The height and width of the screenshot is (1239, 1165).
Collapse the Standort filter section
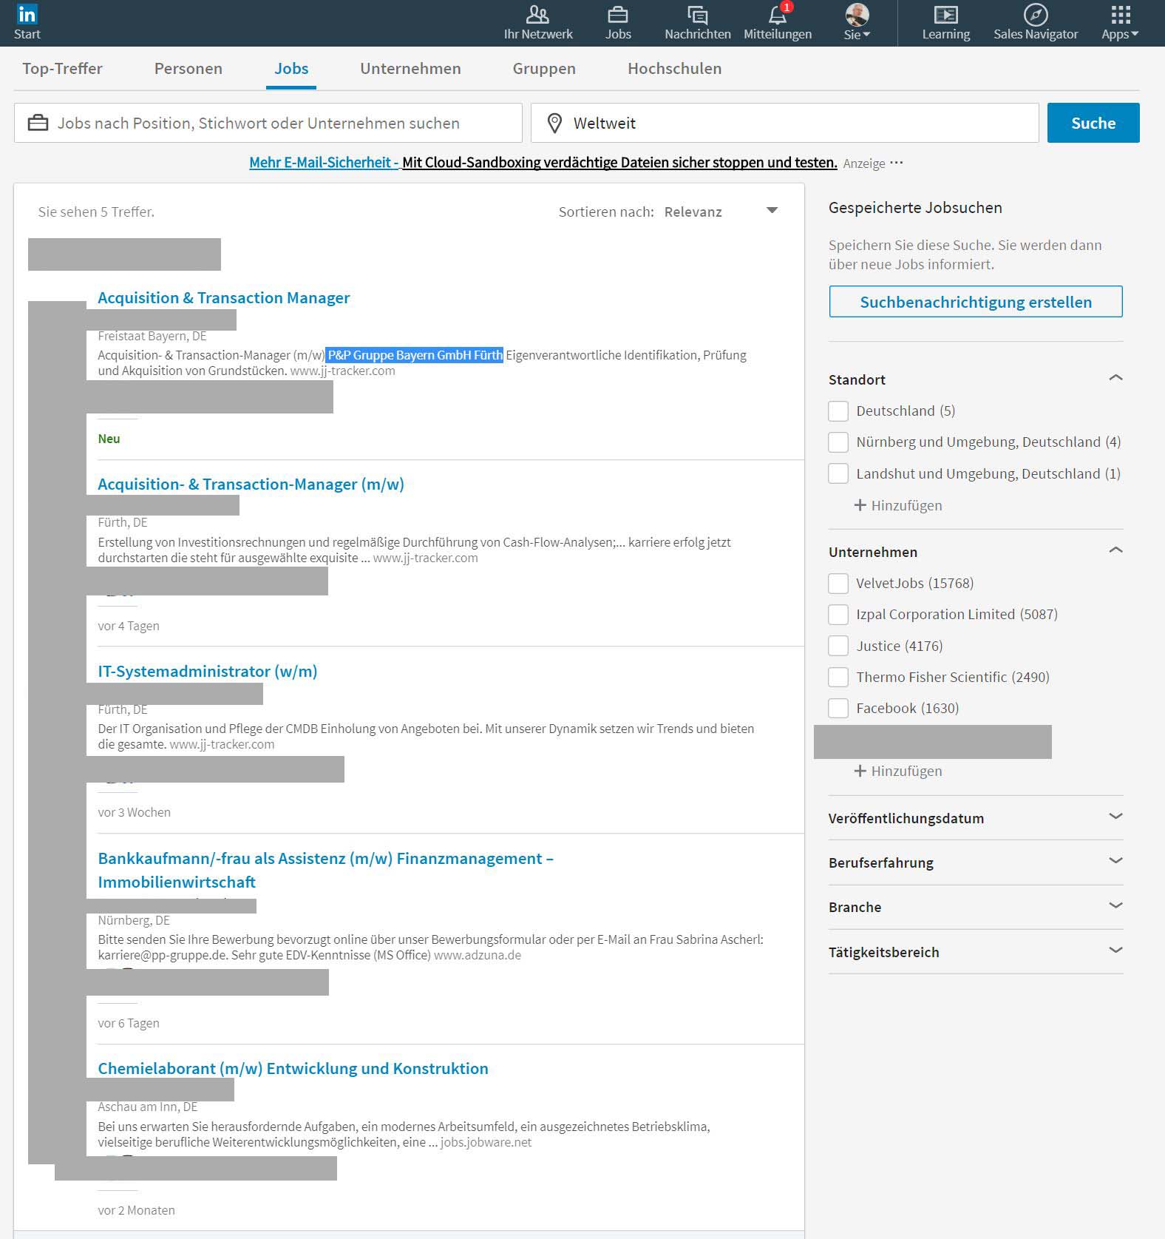(x=1115, y=378)
